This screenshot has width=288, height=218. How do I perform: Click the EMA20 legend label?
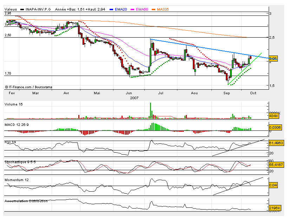(121, 9)
